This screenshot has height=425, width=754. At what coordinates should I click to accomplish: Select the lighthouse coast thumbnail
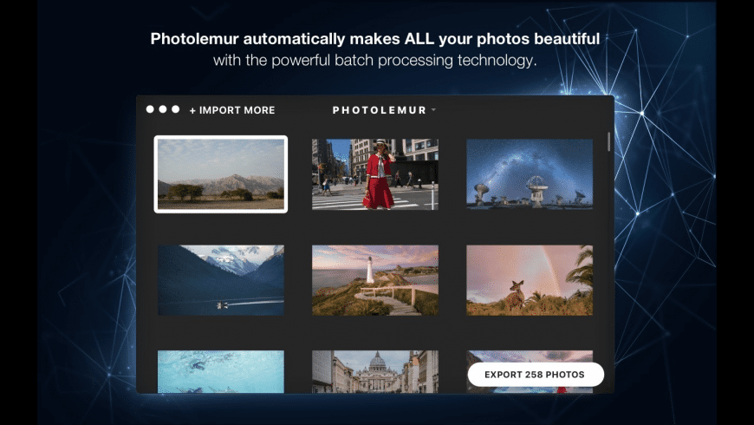pyautogui.click(x=375, y=280)
